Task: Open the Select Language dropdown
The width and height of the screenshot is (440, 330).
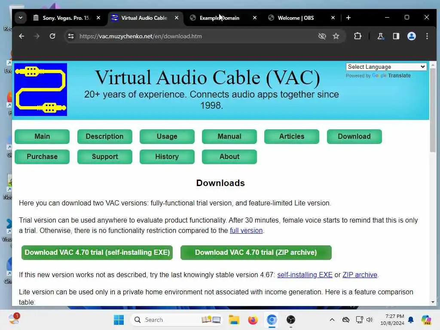Action: click(x=386, y=67)
